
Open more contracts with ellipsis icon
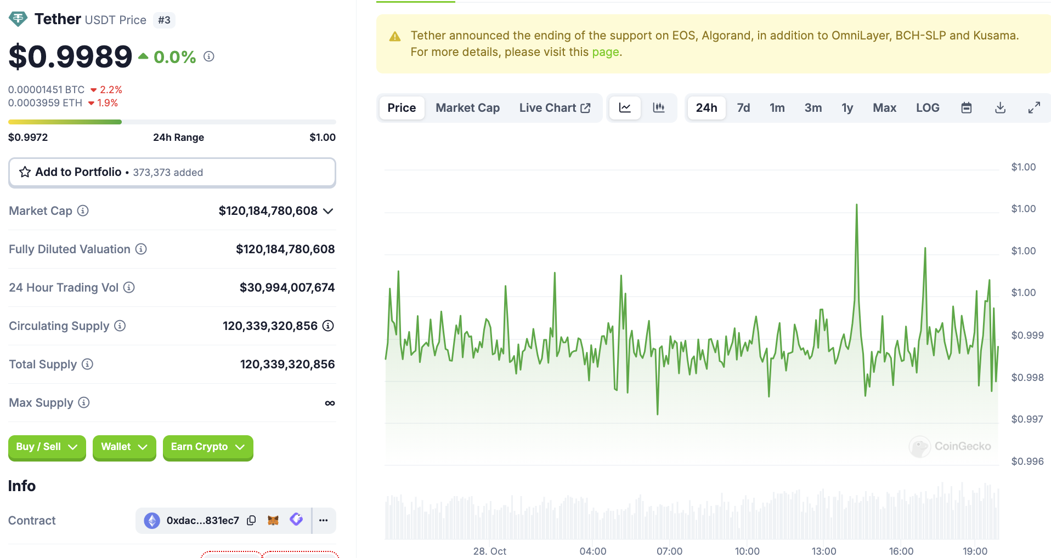324,520
